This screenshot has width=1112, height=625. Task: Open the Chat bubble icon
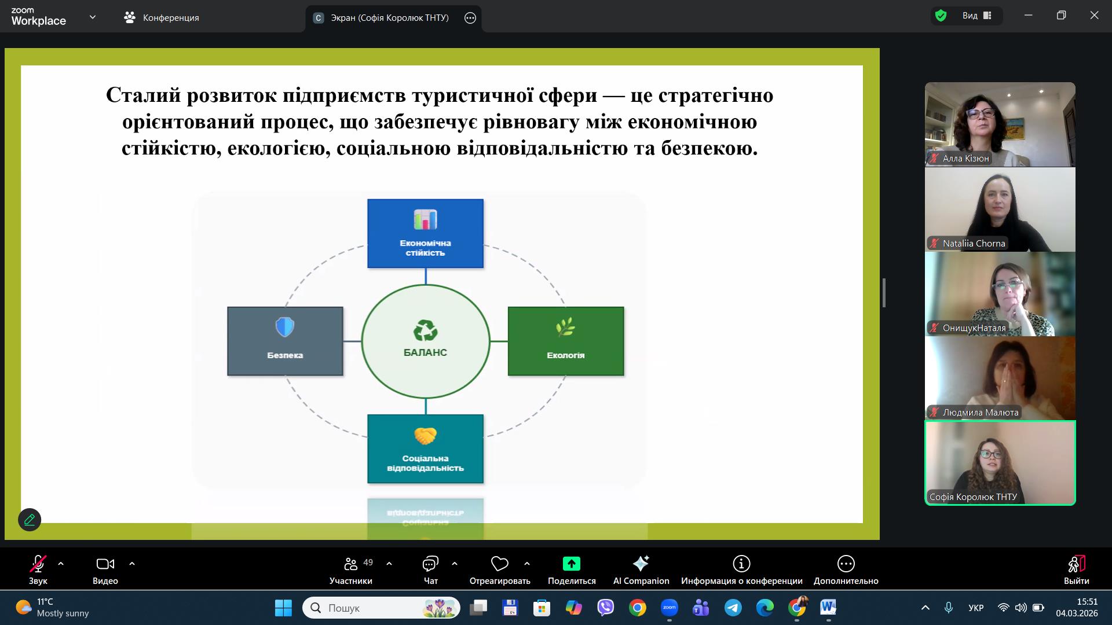pos(430,564)
